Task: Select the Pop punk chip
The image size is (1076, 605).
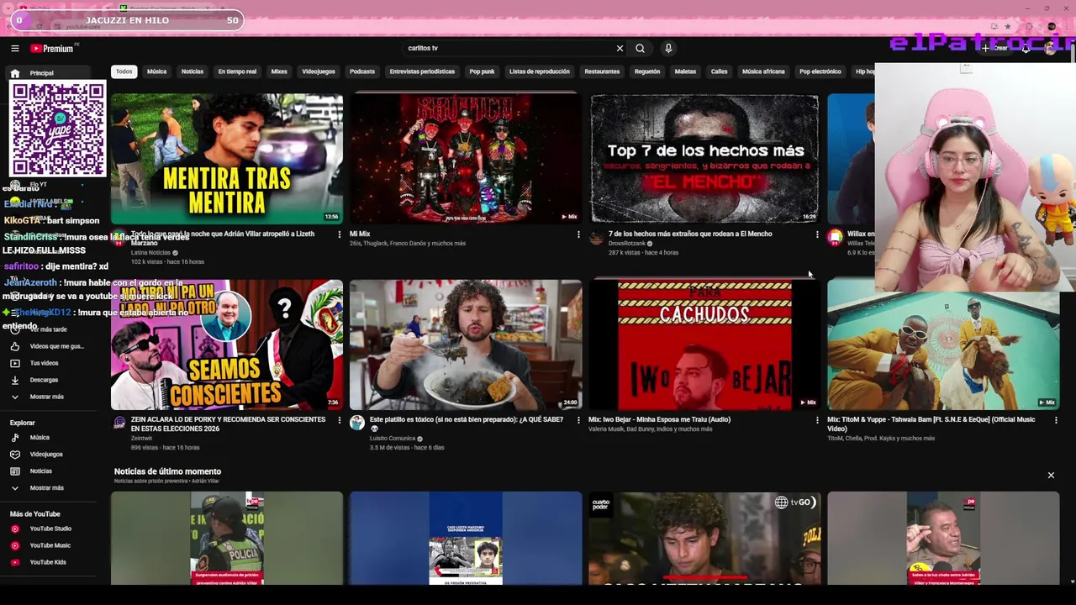Action: pos(482,71)
